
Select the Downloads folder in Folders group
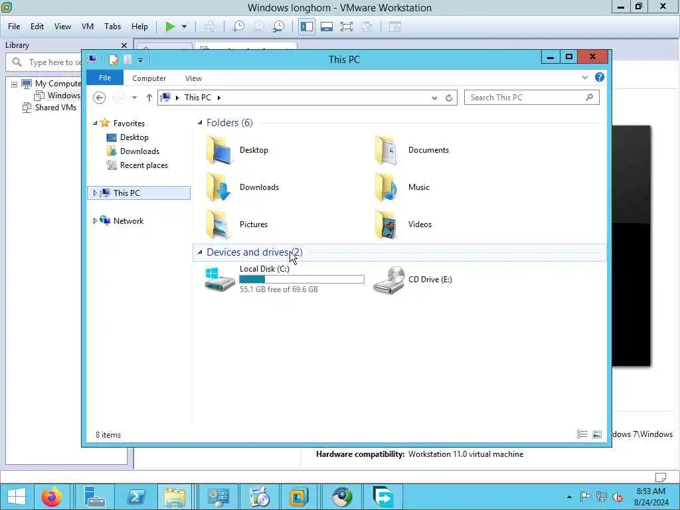click(x=218, y=187)
